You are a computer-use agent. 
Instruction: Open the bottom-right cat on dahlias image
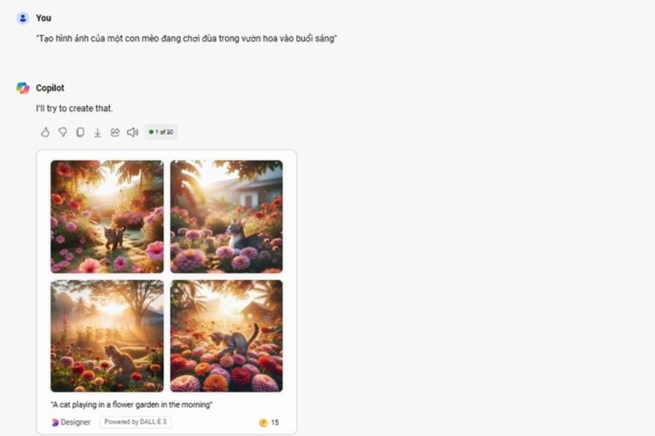[x=226, y=336]
